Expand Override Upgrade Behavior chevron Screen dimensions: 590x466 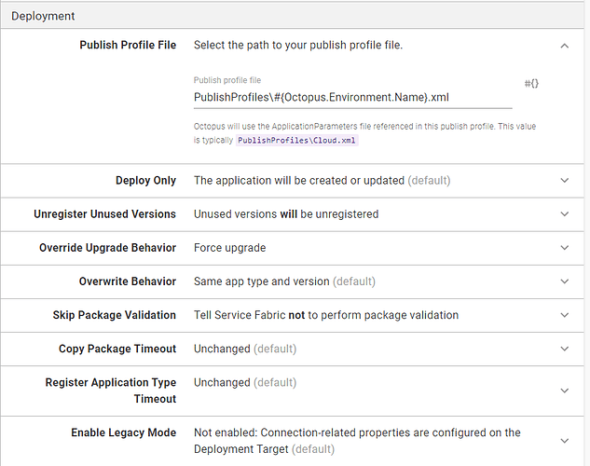click(x=564, y=248)
